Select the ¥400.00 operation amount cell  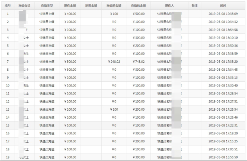pyautogui.click(x=70, y=14)
